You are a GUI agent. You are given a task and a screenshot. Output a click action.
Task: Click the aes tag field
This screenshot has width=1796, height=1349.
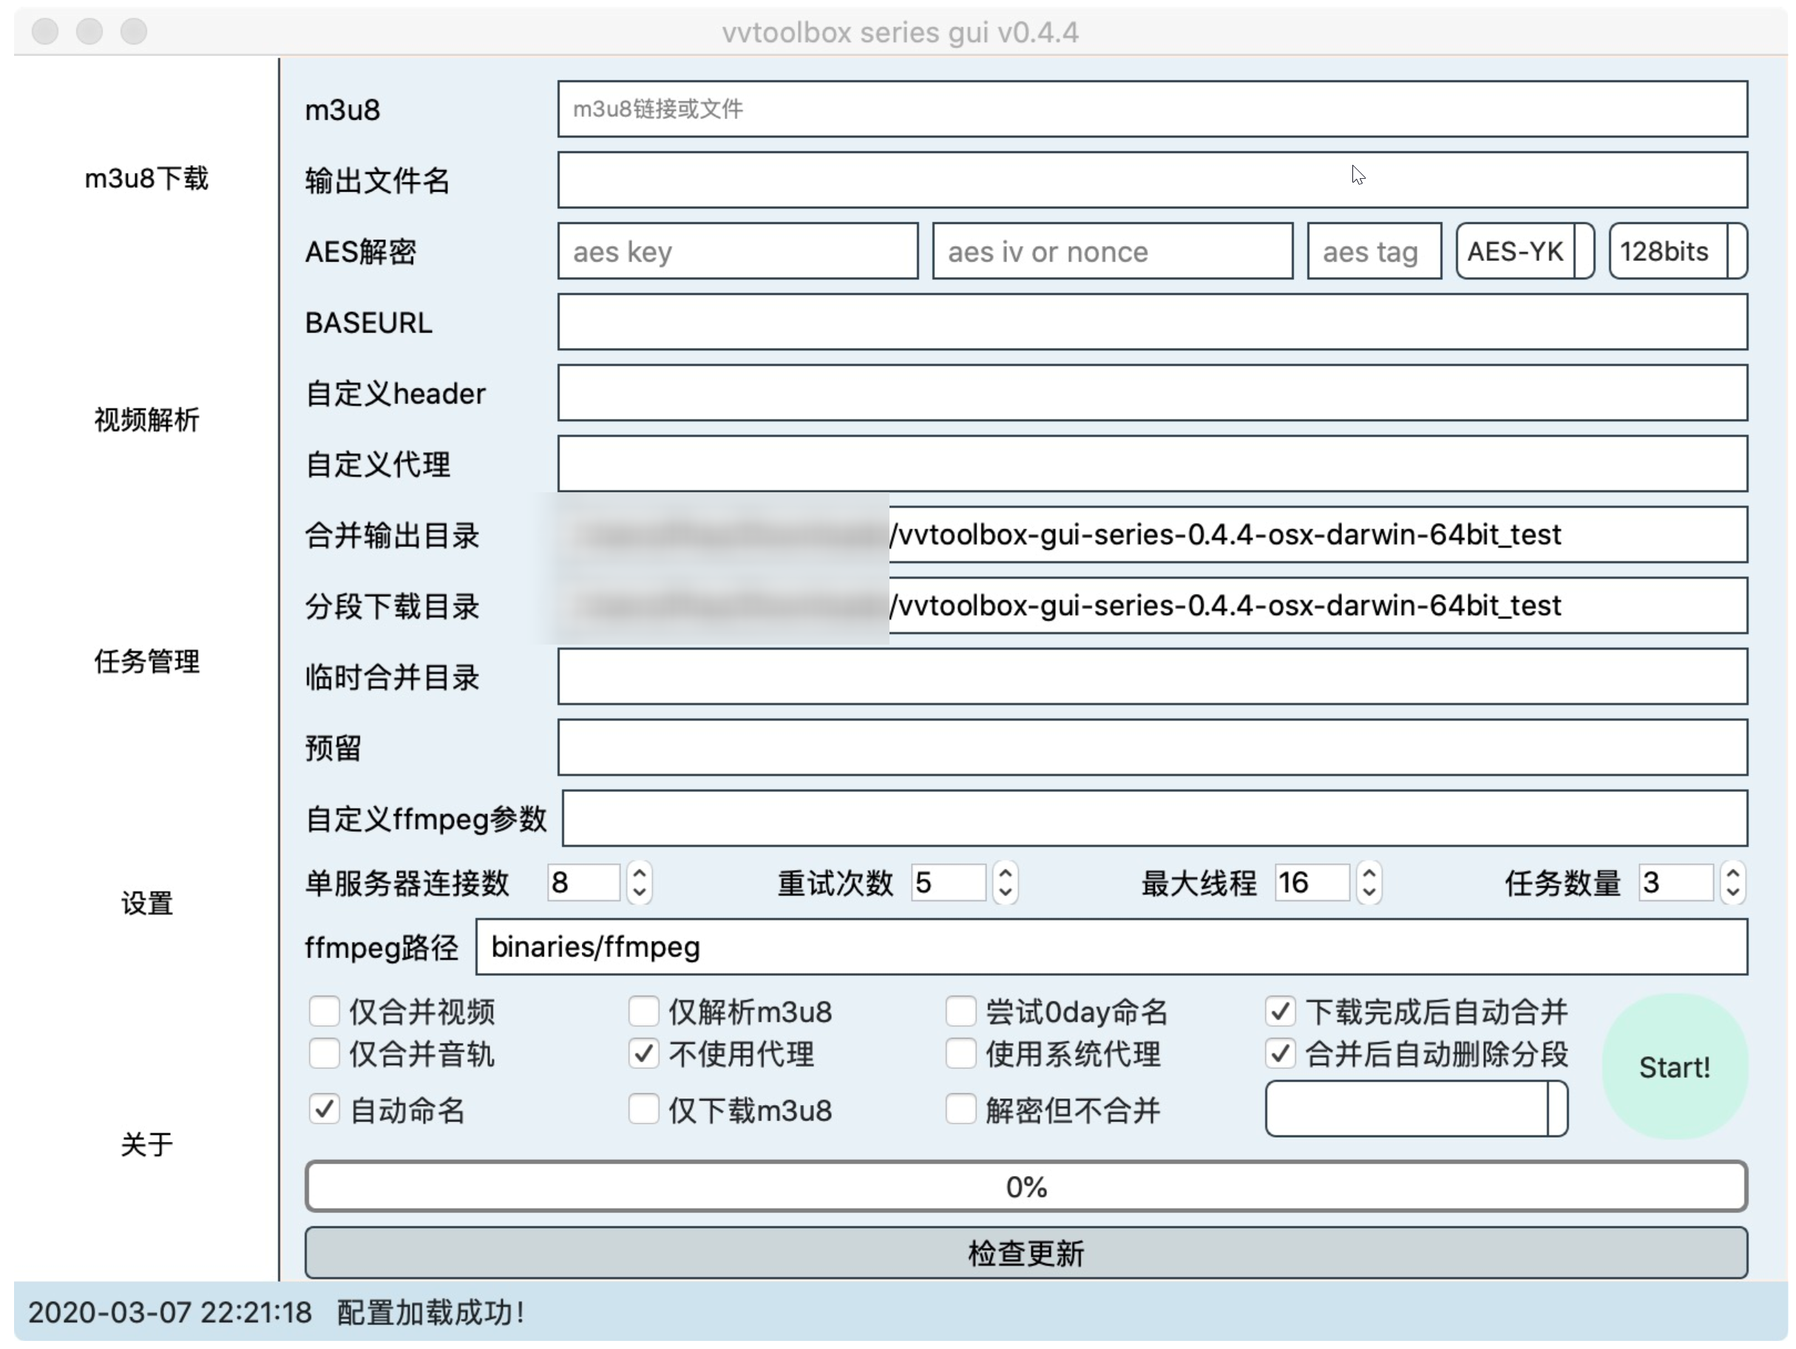coord(1374,251)
